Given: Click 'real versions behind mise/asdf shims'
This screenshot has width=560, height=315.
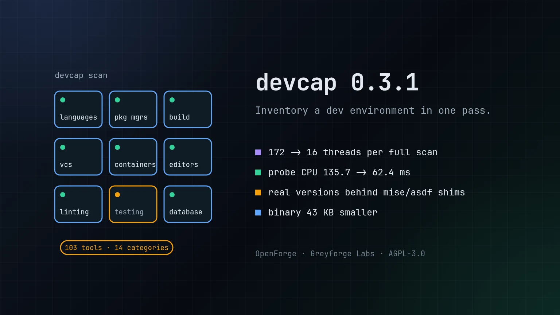Looking at the screenshot, I should point(367,192).
